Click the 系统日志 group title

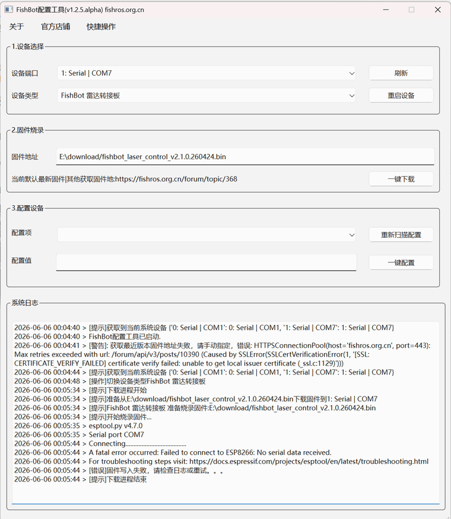tap(25, 303)
